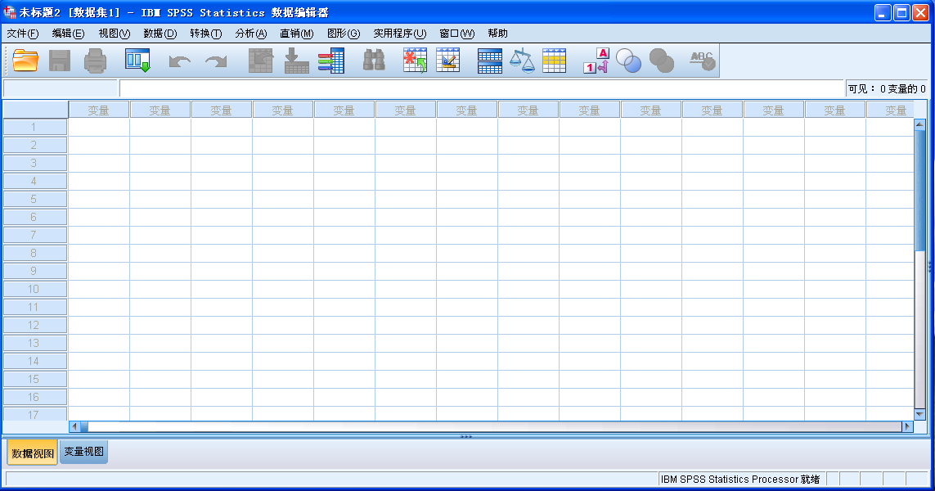
Task: Open the 数据(D) menu
Action: 160,34
